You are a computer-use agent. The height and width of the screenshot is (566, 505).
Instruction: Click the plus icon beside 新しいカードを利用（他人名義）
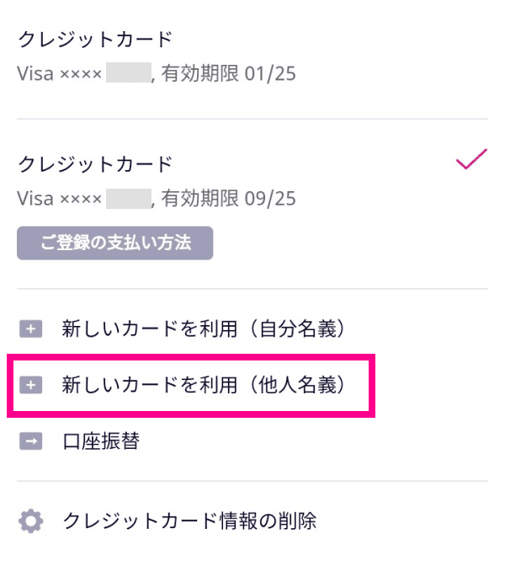tap(30, 386)
